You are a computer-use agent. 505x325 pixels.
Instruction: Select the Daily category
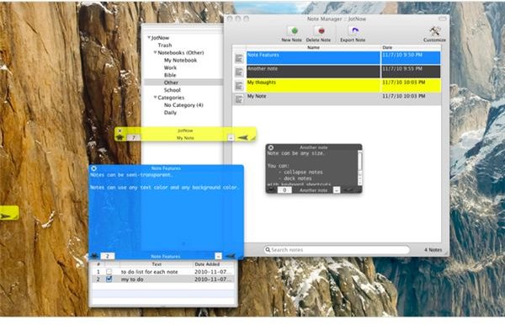pos(170,113)
